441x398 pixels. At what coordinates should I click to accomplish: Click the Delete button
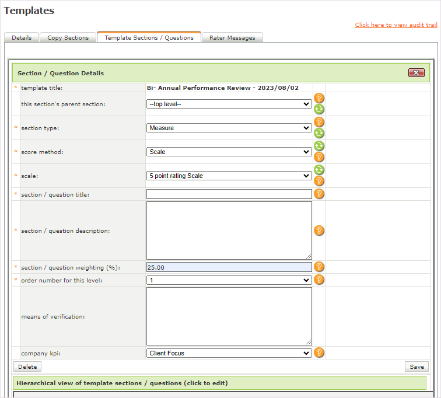(x=27, y=367)
